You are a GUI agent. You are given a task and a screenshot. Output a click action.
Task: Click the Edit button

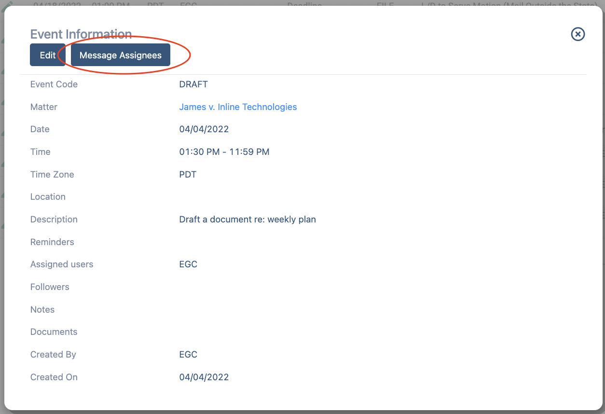(x=48, y=55)
